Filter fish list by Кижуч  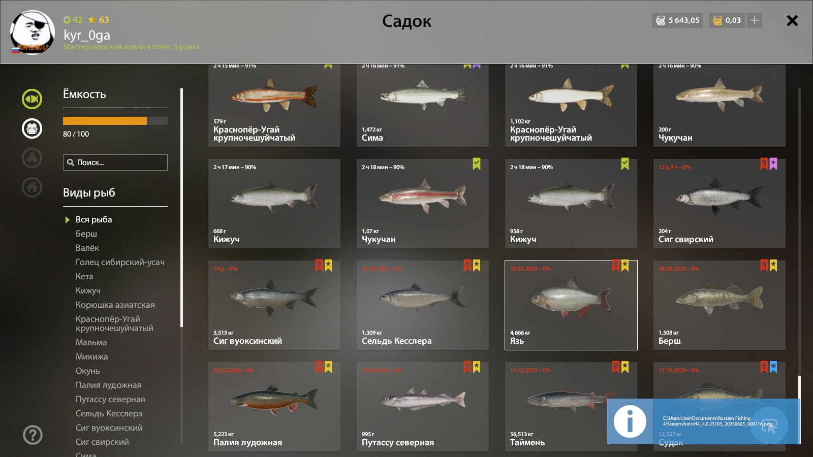88,290
